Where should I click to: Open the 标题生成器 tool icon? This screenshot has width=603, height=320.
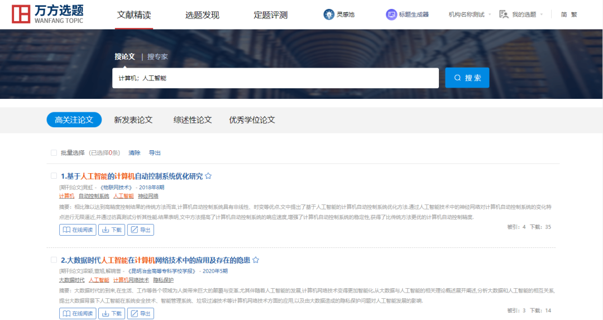[391, 15]
